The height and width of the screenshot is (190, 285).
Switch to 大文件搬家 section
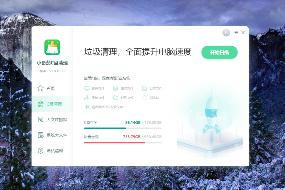click(52, 120)
